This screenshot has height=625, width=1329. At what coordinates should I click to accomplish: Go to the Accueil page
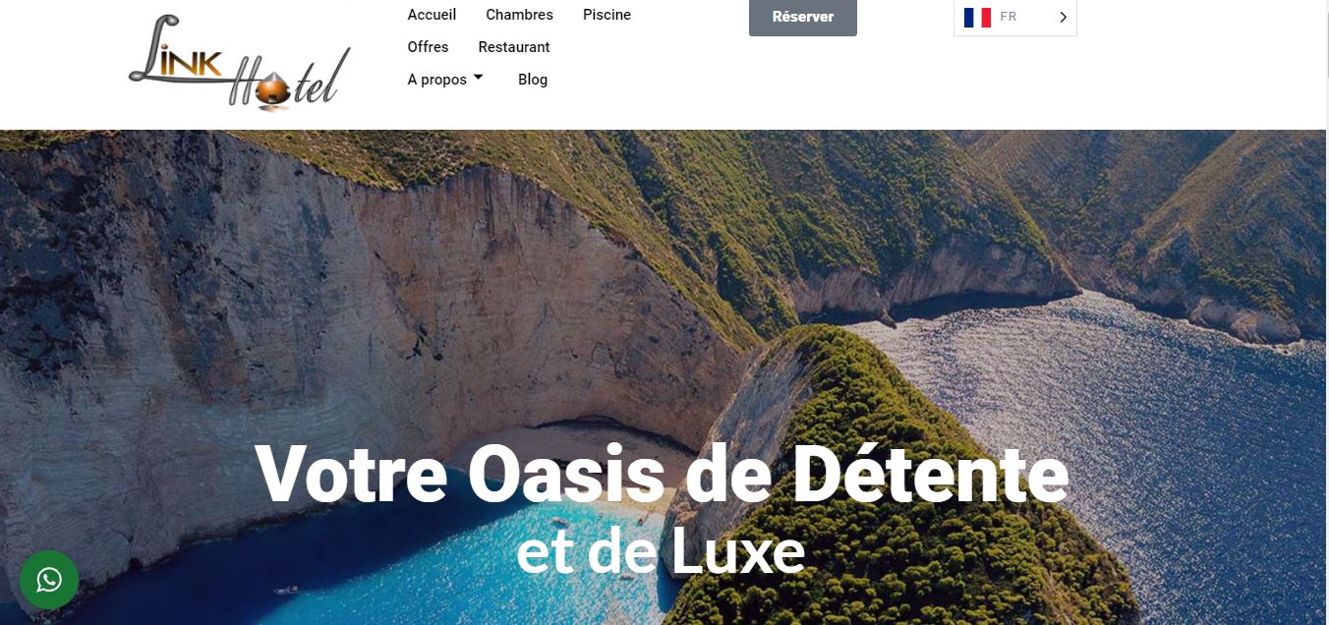(432, 15)
